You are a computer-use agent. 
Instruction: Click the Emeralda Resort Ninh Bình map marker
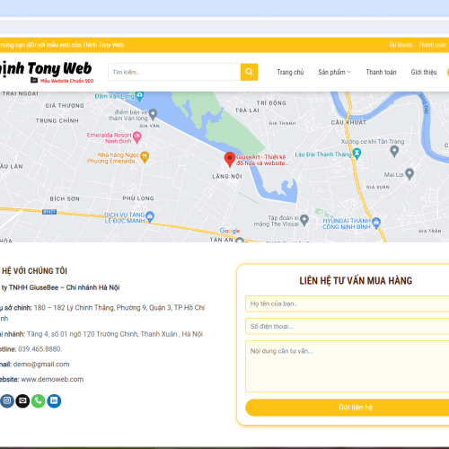click(136, 137)
